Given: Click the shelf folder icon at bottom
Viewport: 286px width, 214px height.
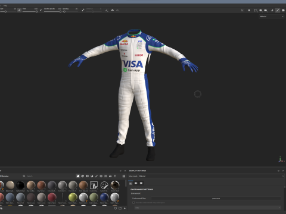Looking at the screenshot, I should tap(120, 208).
